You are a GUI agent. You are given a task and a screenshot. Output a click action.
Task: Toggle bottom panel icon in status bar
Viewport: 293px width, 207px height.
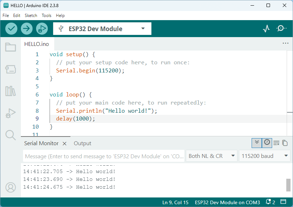pyautogui.click(x=283, y=202)
